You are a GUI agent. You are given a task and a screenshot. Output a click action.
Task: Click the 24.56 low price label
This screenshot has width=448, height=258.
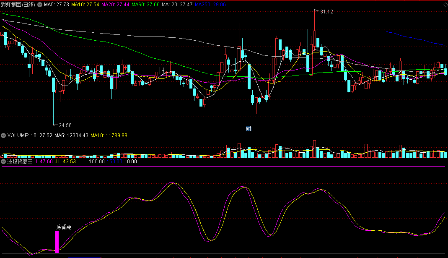(65, 125)
